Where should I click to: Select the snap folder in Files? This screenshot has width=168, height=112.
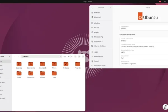(x=54, y=74)
